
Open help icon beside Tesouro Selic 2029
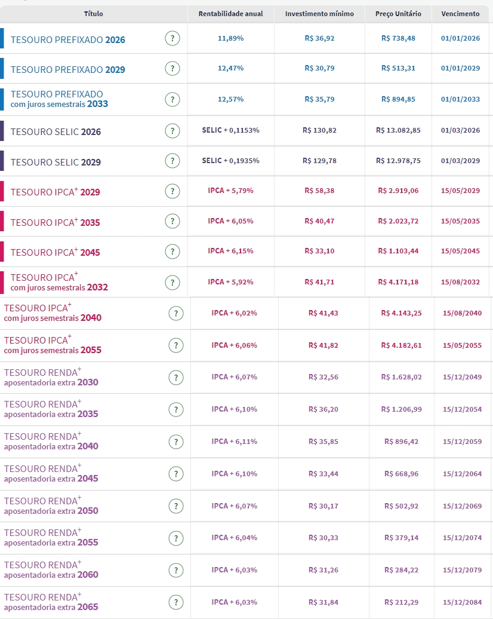point(172,161)
